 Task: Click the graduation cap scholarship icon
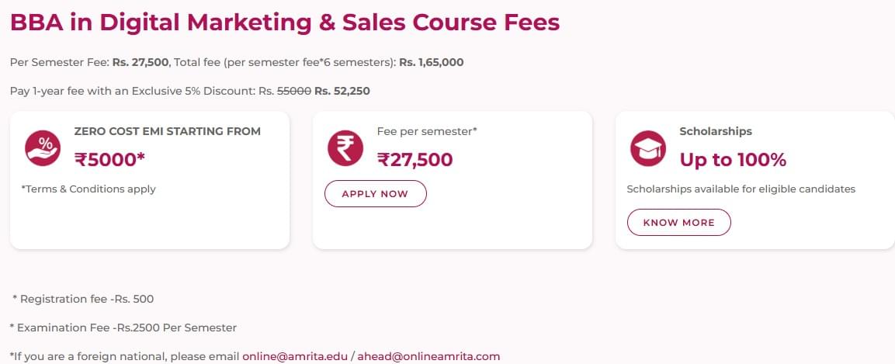(648, 148)
